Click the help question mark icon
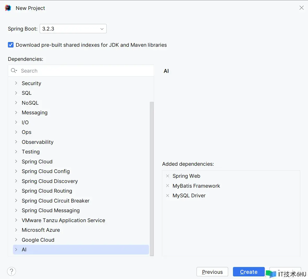Screen dimensions: 308x279 click(12, 271)
